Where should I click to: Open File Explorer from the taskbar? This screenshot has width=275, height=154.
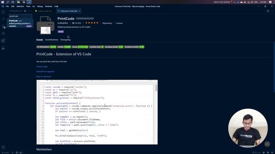(18, 2)
